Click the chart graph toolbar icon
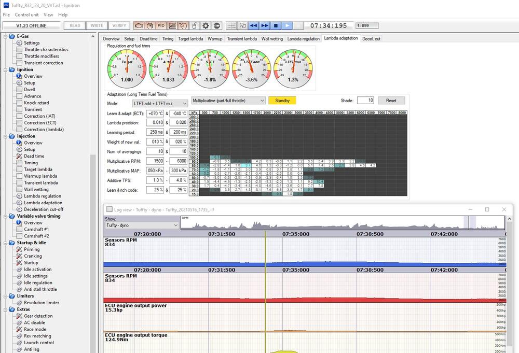 point(172,25)
